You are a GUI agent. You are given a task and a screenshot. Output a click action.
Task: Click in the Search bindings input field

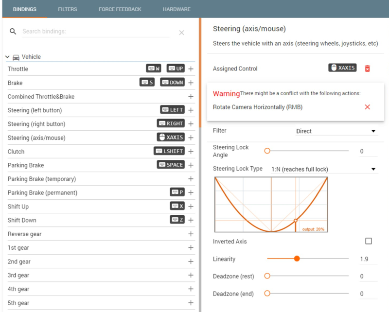[x=95, y=32]
